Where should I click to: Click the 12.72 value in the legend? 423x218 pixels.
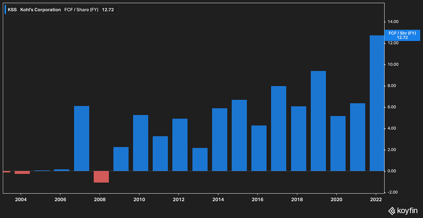(x=108, y=10)
